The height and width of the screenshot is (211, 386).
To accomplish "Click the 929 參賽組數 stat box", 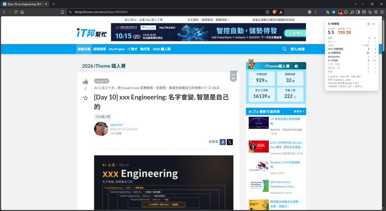I will [x=262, y=78].
